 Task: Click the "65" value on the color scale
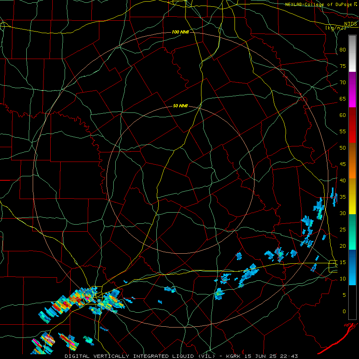(343, 99)
